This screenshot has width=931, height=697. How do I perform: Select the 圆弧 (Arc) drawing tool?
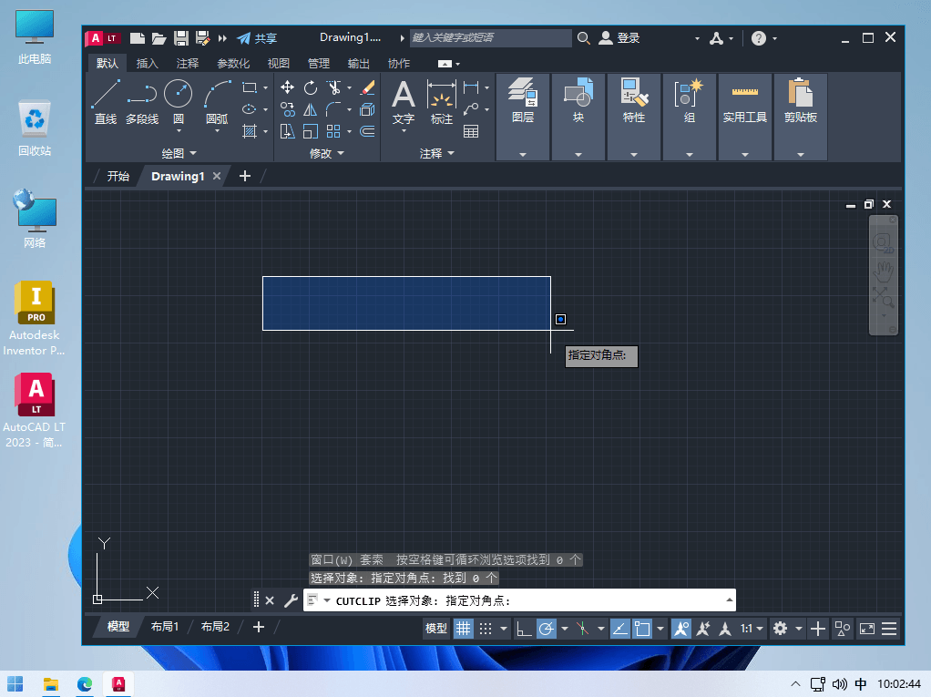point(217,102)
